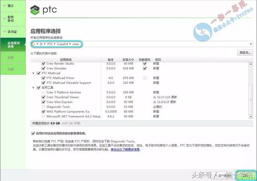257x181 pixels.
Task: Click the 自定义... customize button
Action: [x=245, y=53]
